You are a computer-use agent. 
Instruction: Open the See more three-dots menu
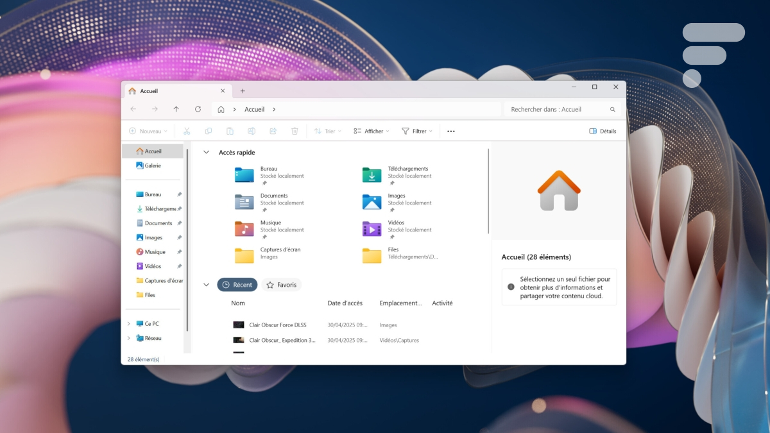(x=450, y=132)
